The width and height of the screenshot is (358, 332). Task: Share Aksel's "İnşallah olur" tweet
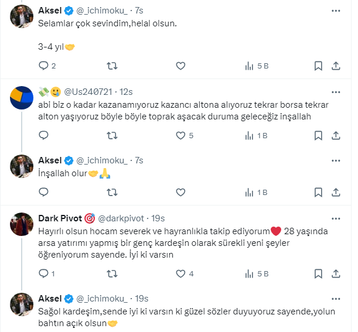[336, 191]
